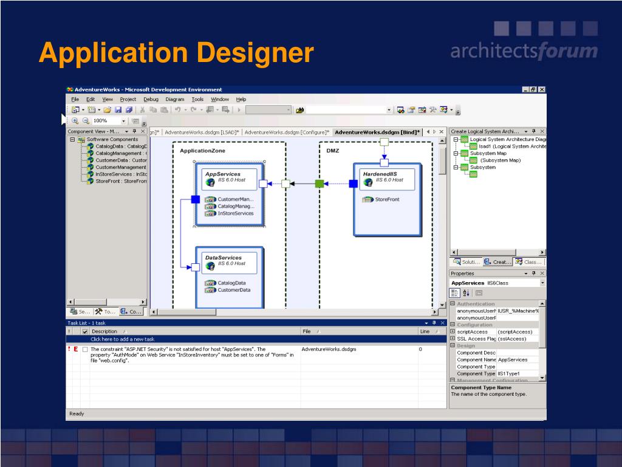Click the HardenedIIS host globe icon
Screen dimensions: 622x467
pos(368,182)
